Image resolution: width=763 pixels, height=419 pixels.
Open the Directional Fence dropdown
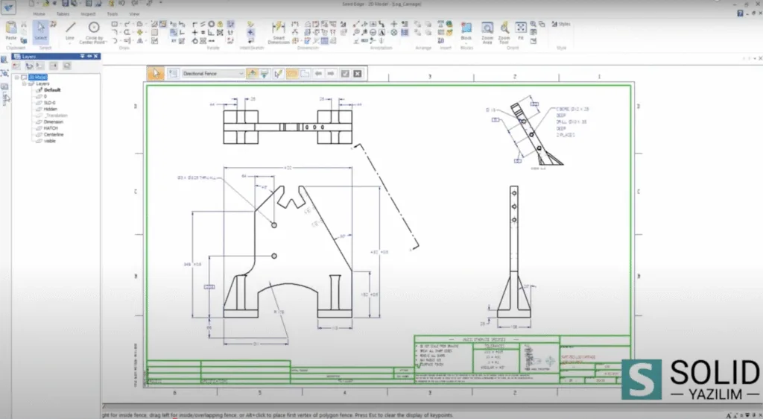coord(212,74)
